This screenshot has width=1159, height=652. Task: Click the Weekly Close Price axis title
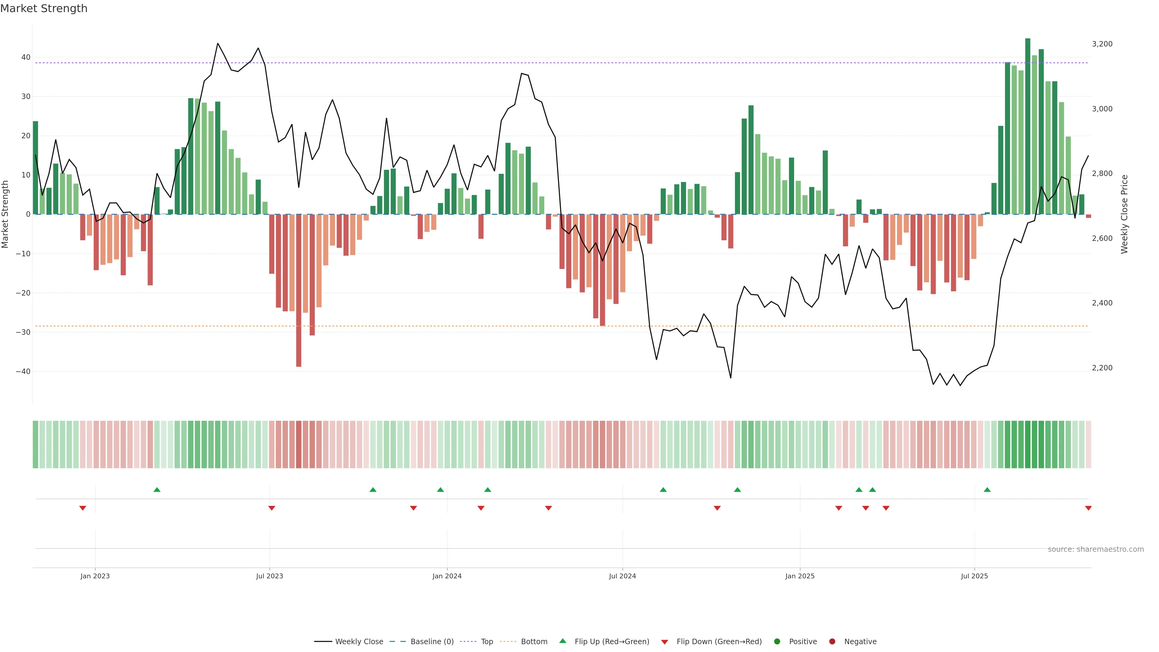click(x=1124, y=214)
